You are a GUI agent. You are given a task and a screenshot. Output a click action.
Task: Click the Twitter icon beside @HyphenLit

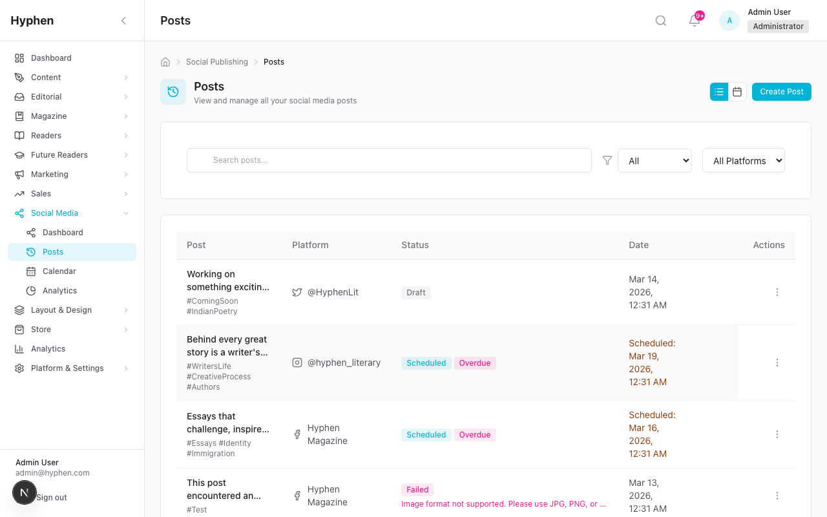(x=297, y=292)
